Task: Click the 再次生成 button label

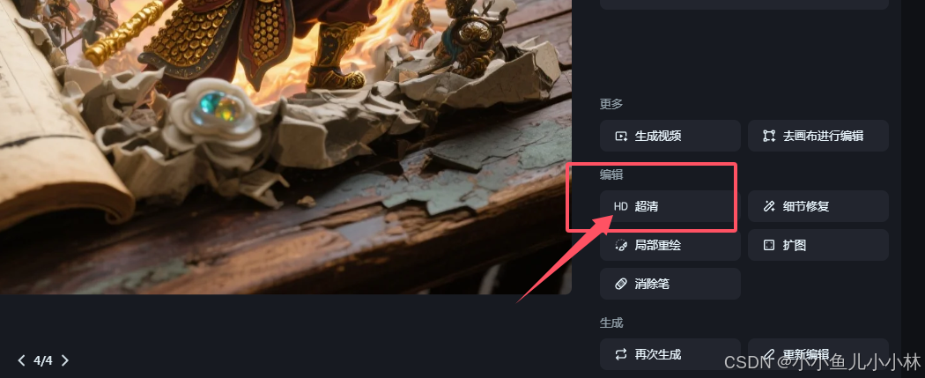Action: tap(658, 354)
